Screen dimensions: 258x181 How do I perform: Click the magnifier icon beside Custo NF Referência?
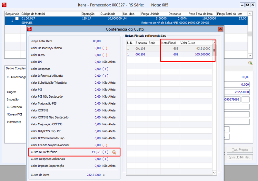[x=114, y=152]
